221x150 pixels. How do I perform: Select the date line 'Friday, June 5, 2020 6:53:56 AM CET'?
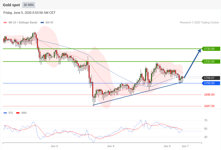pyautogui.click(x=29, y=13)
